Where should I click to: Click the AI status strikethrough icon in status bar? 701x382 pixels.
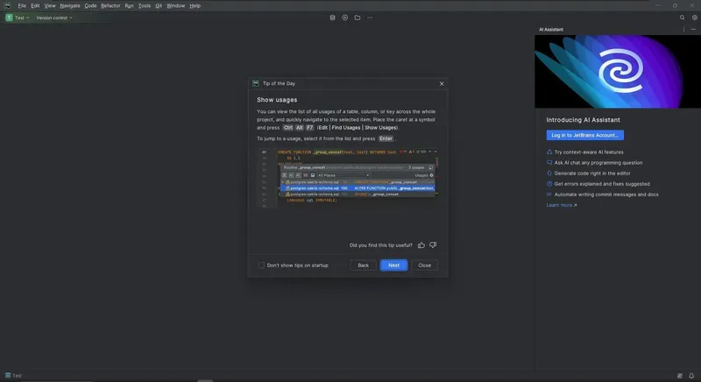[x=680, y=376]
